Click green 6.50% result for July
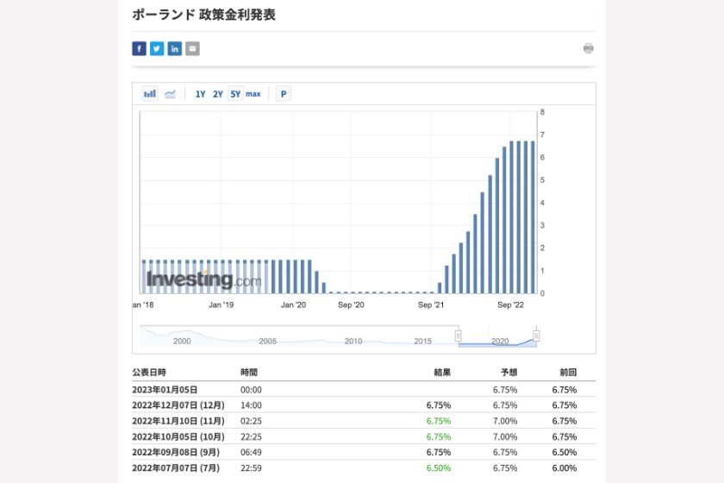 [439, 467]
